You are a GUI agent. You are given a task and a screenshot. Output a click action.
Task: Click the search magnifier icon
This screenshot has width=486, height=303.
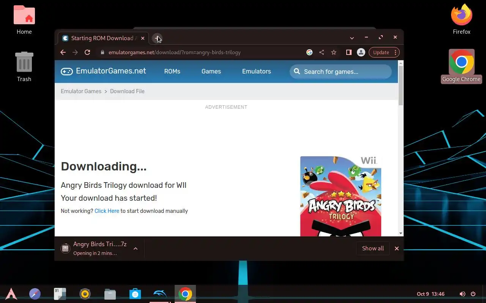[x=297, y=71]
